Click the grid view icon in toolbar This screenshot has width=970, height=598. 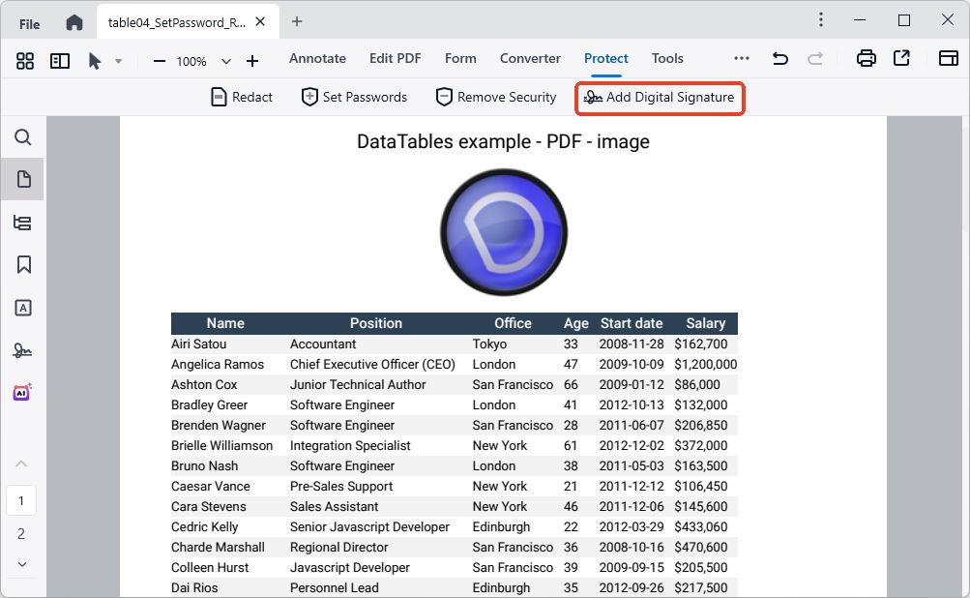[25, 60]
